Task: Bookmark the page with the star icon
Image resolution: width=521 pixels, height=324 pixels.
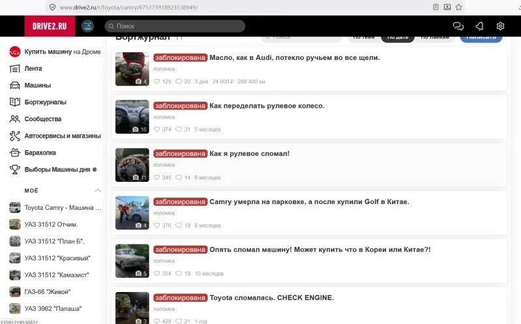Action: tap(459, 7)
